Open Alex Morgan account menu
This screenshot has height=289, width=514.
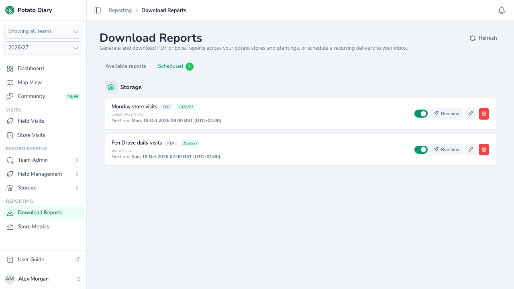click(43, 279)
